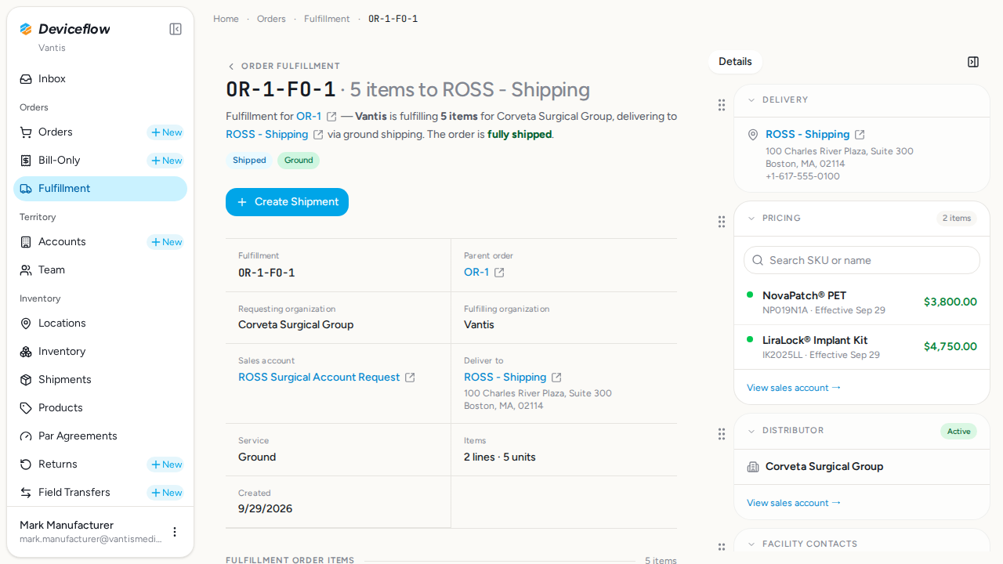Open the user options kebab menu

175,532
